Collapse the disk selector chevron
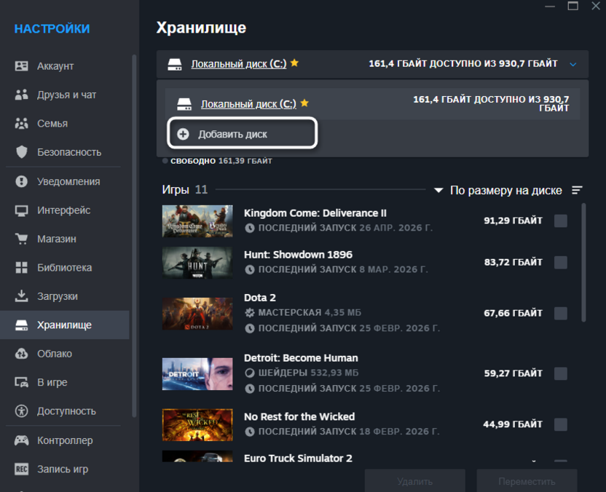 573,65
